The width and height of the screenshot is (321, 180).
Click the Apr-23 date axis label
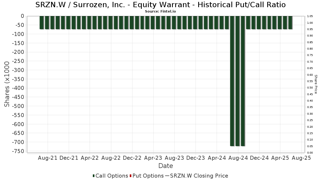[x=153, y=158]
